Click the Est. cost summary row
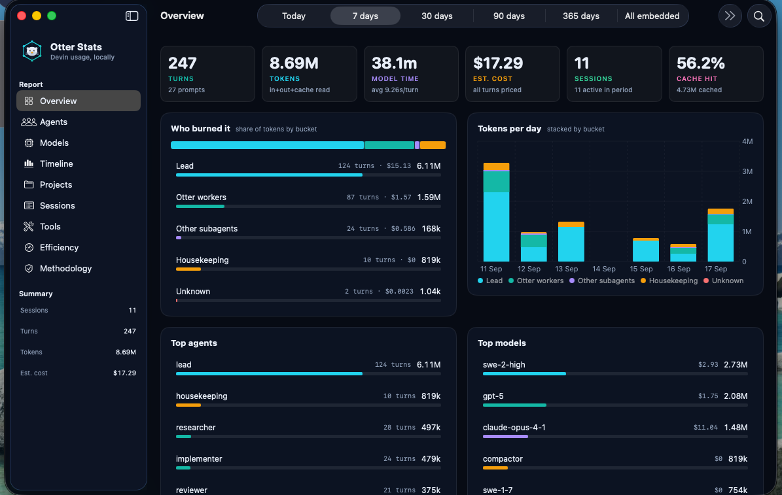Screen dimensions: 782x495 click(79, 373)
